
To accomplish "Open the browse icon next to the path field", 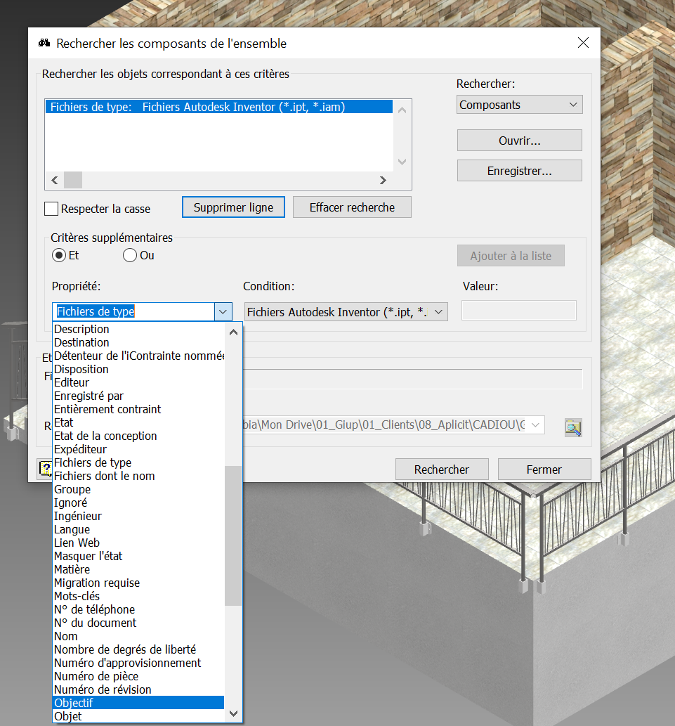I will 572,427.
